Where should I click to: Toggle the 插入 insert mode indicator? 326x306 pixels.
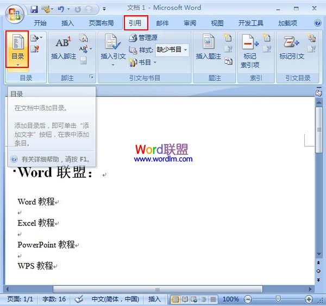pyautogui.click(x=154, y=299)
